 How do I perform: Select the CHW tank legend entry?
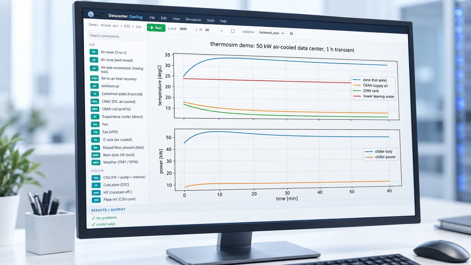click(x=366, y=91)
